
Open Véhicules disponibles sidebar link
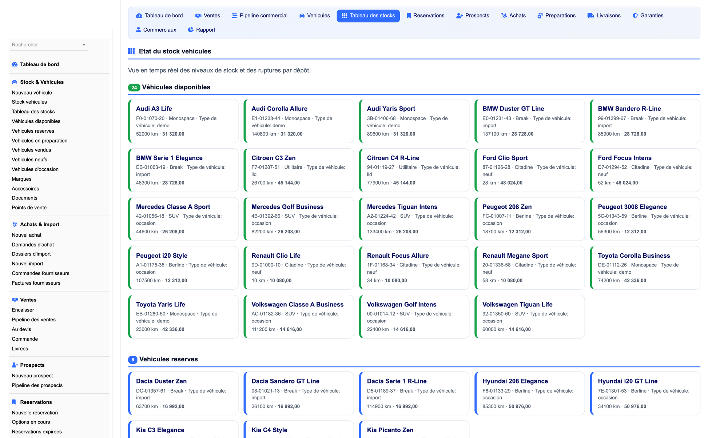tap(36, 121)
